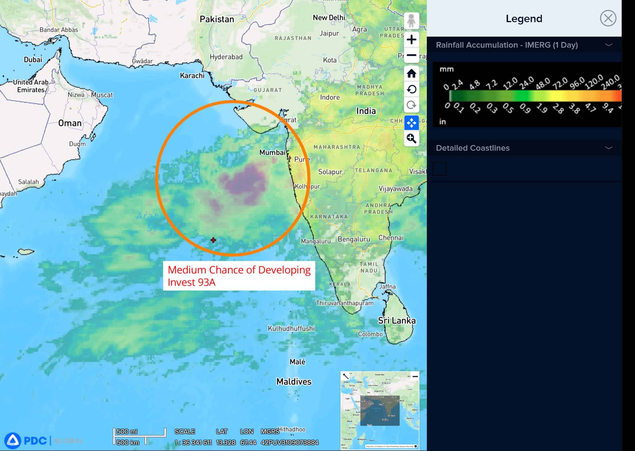Click the Jaipur city label
635x451 pixels.
pyautogui.click(x=329, y=33)
